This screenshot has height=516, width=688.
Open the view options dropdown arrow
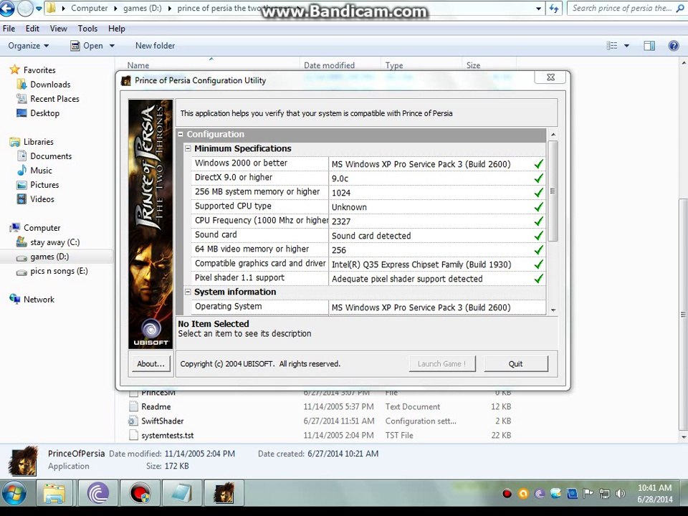click(x=626, y=46)
